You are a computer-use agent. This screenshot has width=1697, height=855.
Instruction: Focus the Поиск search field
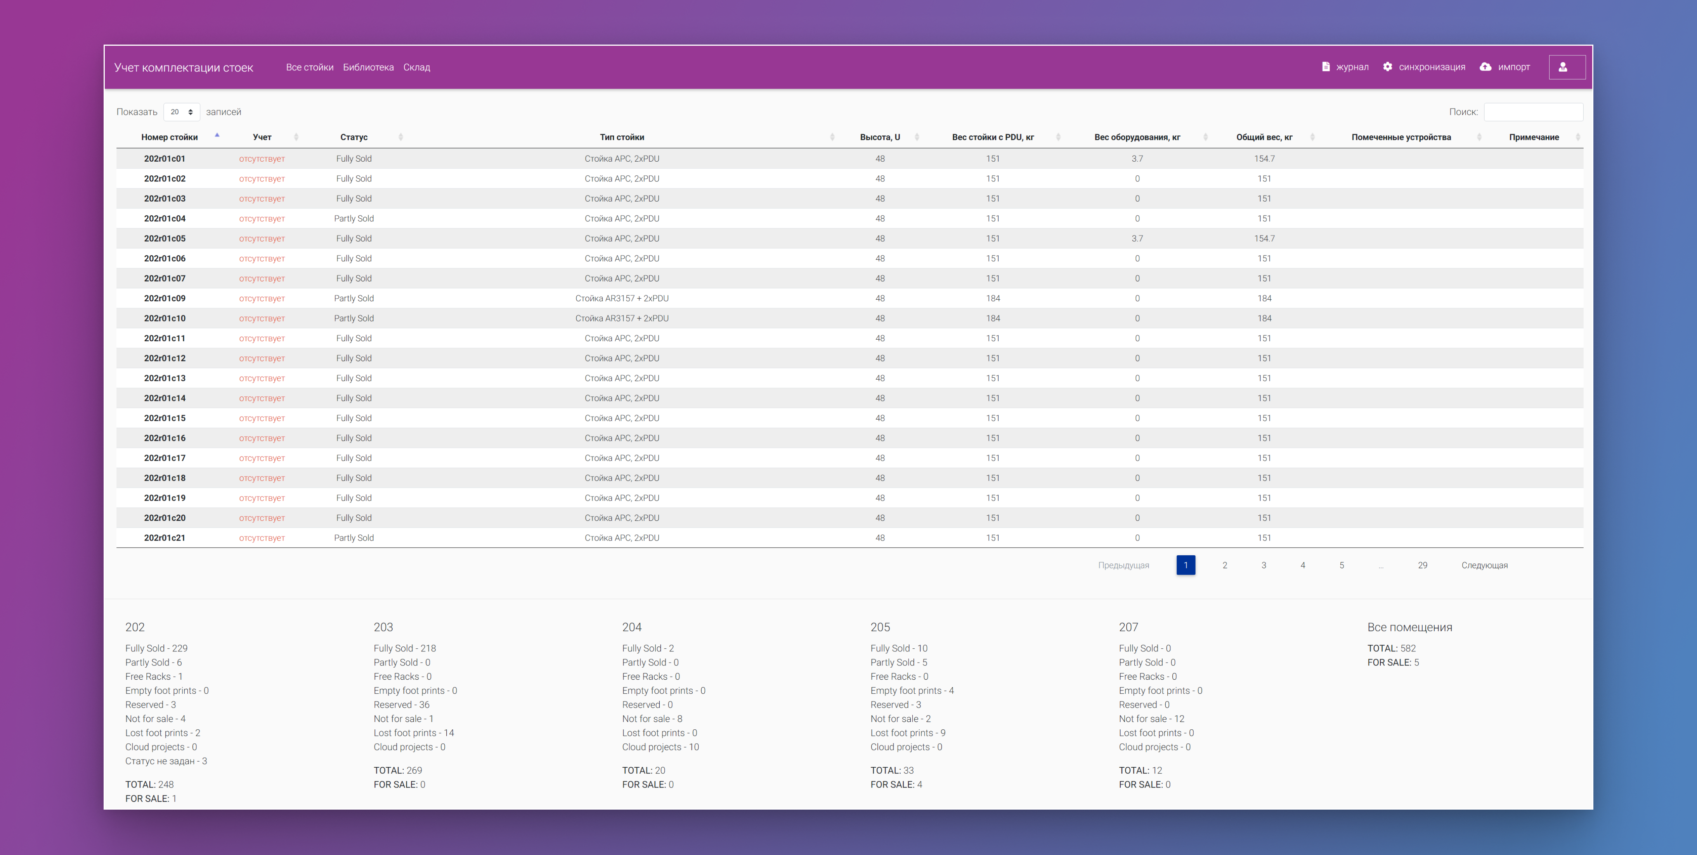pos(1533,112)
